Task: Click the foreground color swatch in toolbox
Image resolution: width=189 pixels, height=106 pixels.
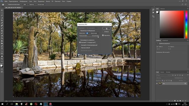Action: 1,65
